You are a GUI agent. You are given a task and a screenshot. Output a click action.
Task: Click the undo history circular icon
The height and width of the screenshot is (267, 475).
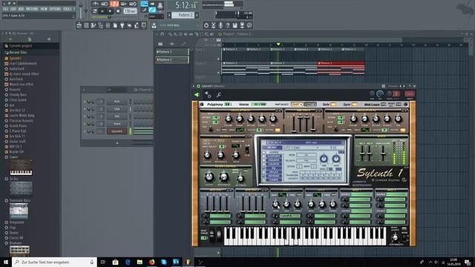click(206, 25)
